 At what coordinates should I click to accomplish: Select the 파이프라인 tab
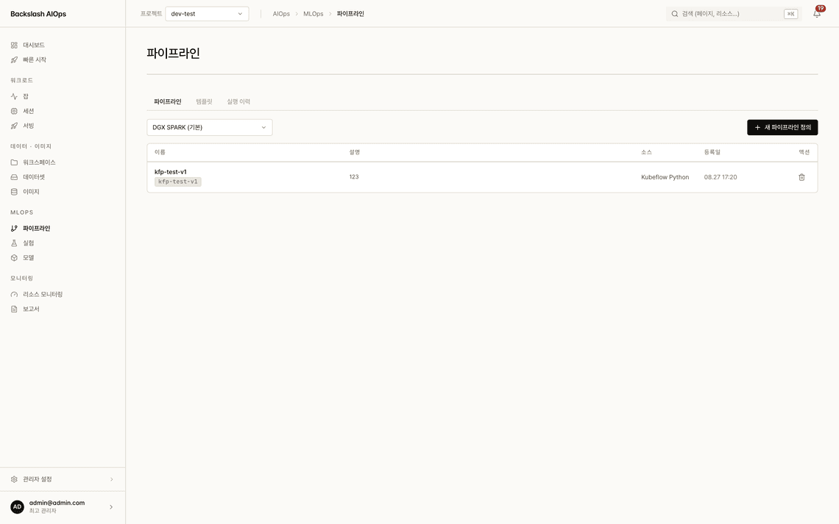coord(168,101)
